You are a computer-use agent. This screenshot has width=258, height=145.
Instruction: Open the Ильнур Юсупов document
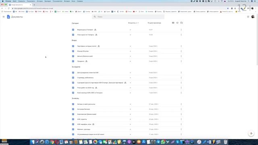83,51
